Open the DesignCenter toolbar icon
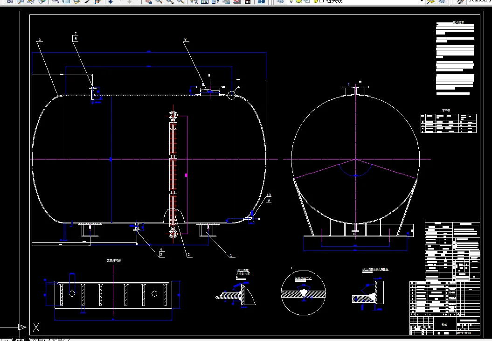The image size is (492, 341). point(205,1)
